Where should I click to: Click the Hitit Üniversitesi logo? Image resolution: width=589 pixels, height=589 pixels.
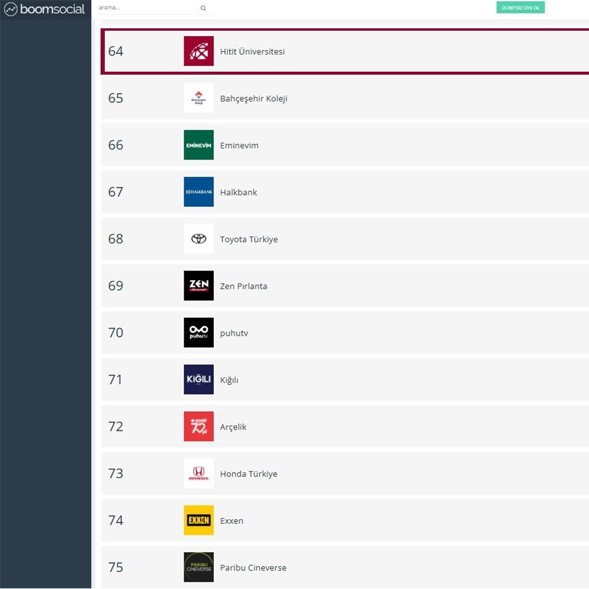point(198,51)
